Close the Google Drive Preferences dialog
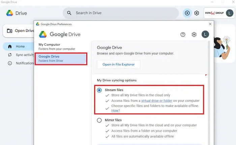The height and width of the screenshot is (145, 236). point(210,24)
